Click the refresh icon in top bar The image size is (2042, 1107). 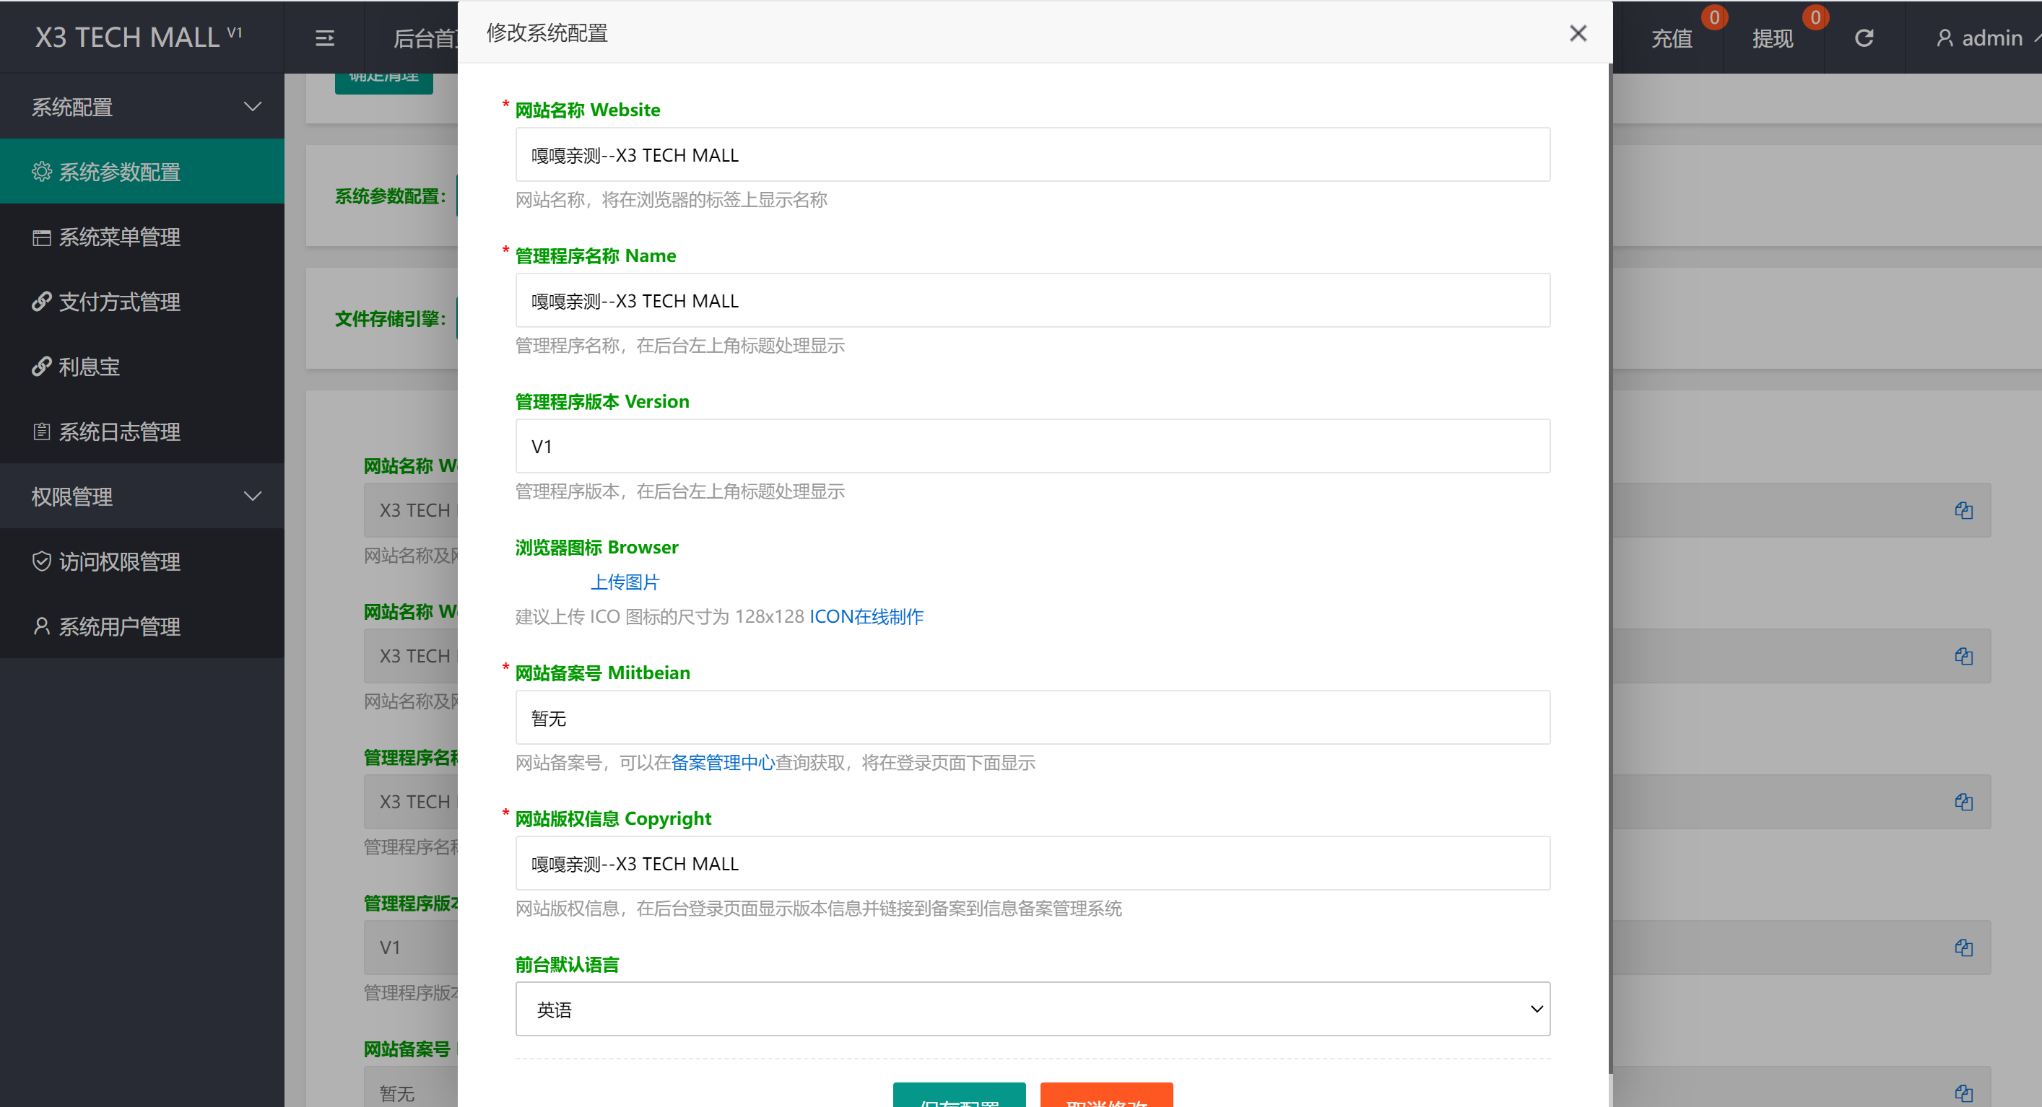(1864, 38)
